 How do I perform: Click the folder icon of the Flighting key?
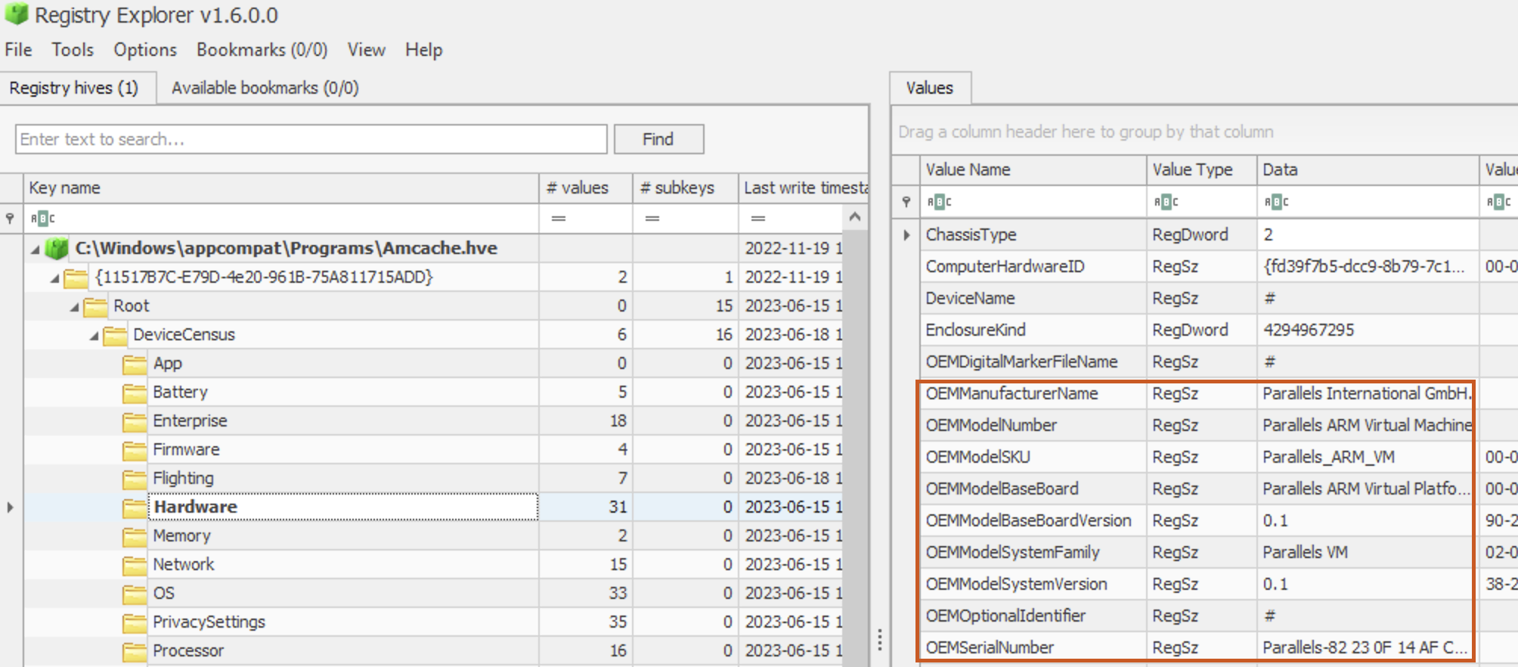(x=135, y=479)
